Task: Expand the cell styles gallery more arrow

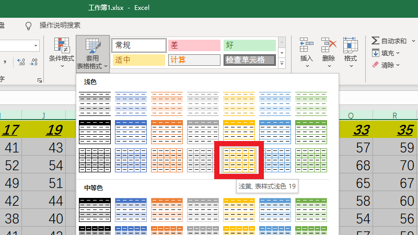Action: (x=282, y=63)
